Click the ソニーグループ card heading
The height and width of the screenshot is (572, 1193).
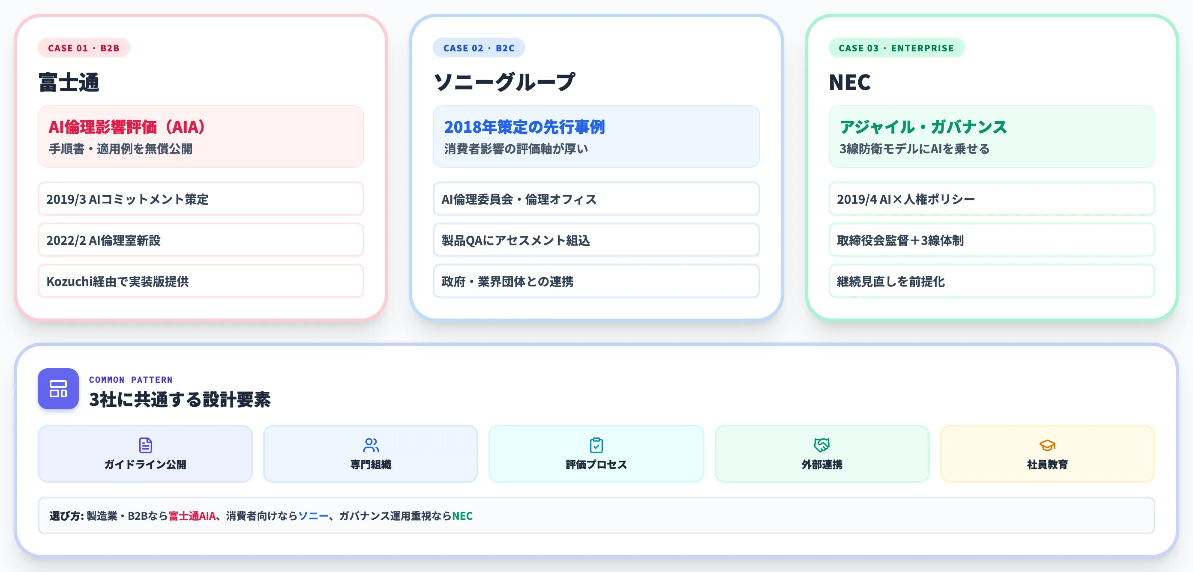click(505, 82)
